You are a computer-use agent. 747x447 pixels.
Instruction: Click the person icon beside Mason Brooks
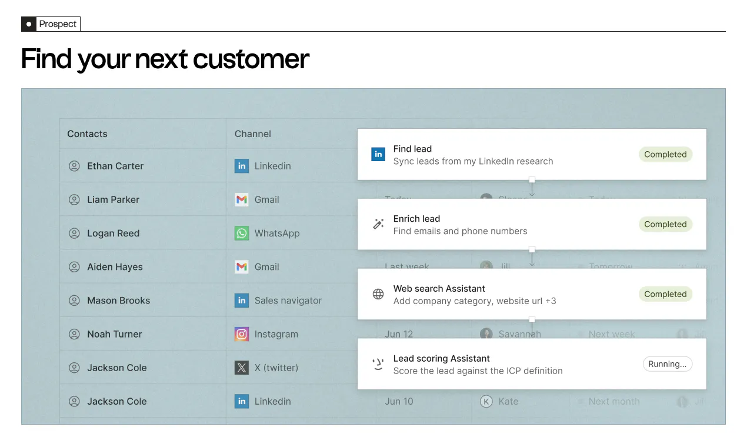tap(74, 301)
